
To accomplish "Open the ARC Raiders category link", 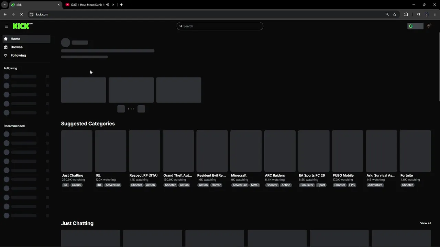I will click(275, 175).
